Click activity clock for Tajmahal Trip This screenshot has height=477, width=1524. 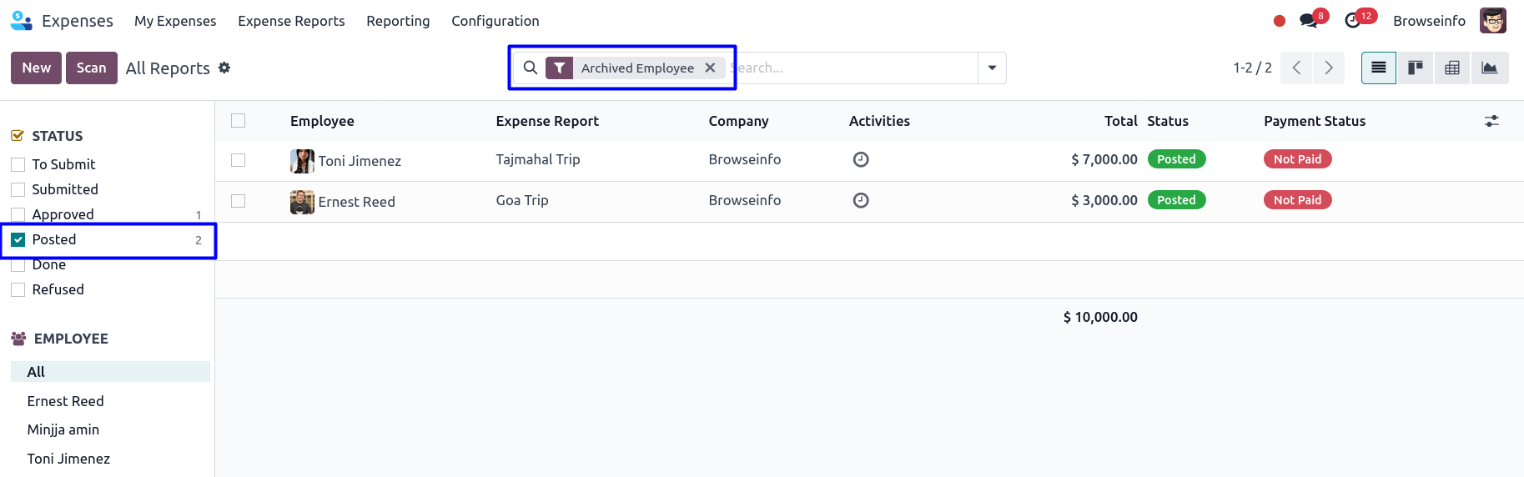click(x=861, y=159)
